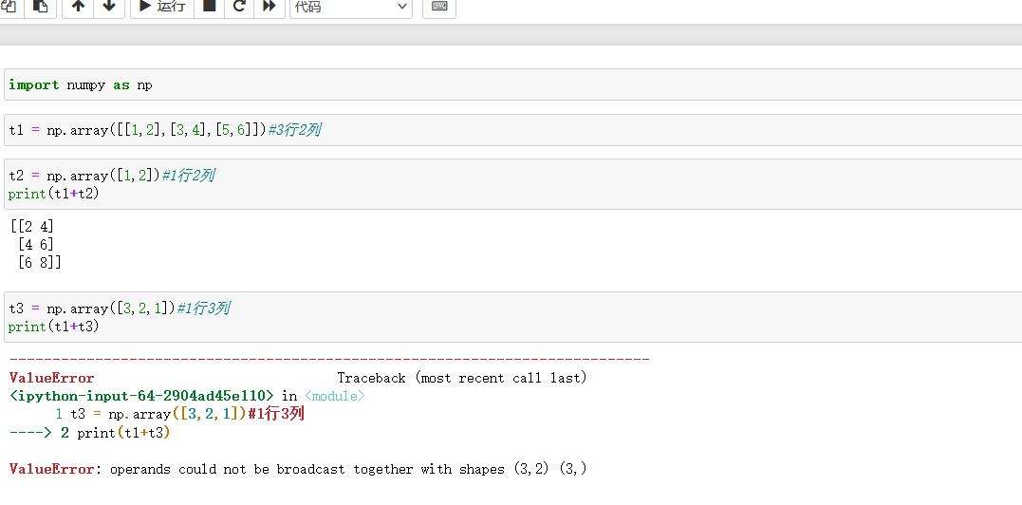This screenshot has height=505, width=1022.
Task: Click the print(t1+t3) line in the cell
Action: click(53, 327)
